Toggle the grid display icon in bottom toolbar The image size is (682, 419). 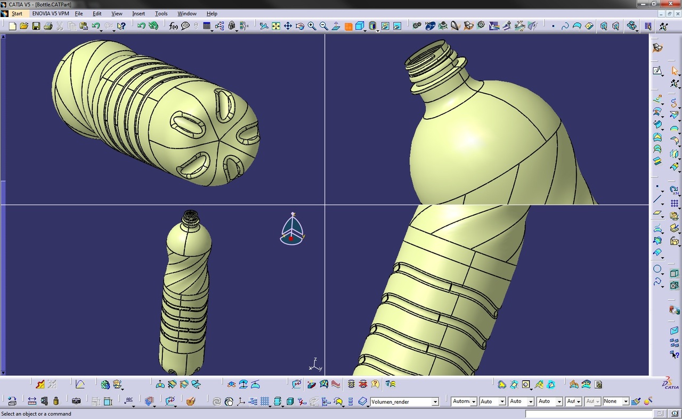[265, 401]
